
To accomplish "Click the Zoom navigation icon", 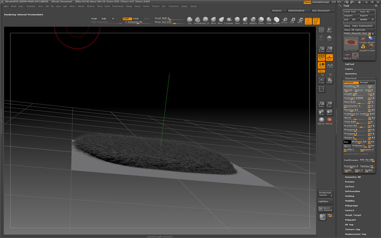I will tap(321, 104).
